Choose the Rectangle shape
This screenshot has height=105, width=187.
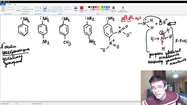tap(55, 7)
